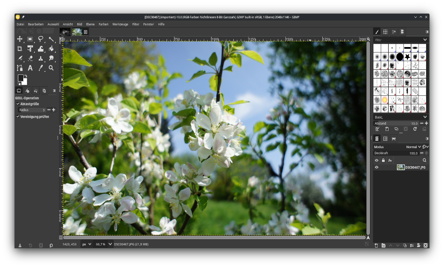This screenshot has height=268, width=444.
Task: Open the Modus Normal dropdown
Action: point(413,147)
